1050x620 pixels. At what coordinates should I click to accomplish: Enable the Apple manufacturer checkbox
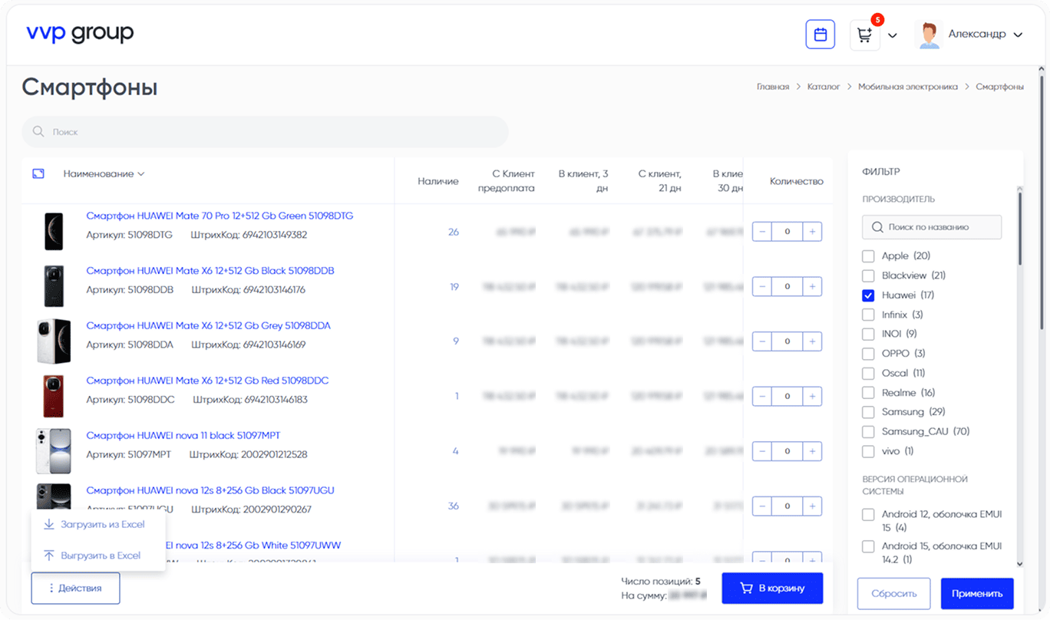coord(868,256)
